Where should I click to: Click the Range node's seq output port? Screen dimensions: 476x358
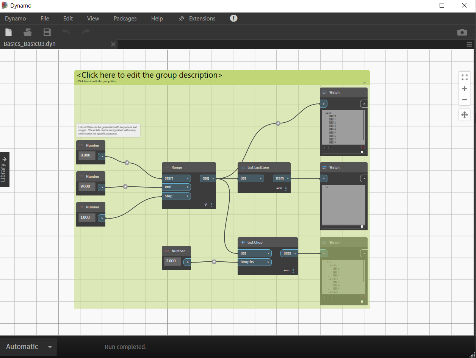[x=208, y=178]
